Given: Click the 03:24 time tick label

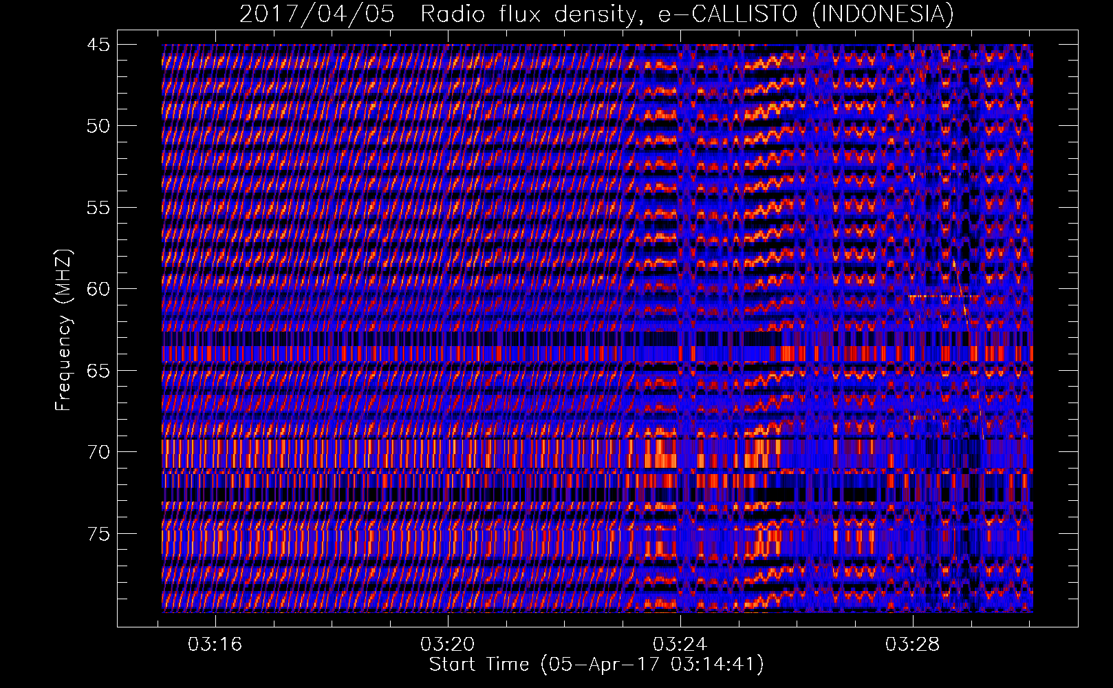Looking at the screenshot, I should pos(680,645).
